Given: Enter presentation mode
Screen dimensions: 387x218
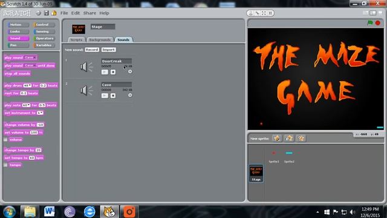Looking at the screenshot, I should pyautogui.click(x=380, y=13).
